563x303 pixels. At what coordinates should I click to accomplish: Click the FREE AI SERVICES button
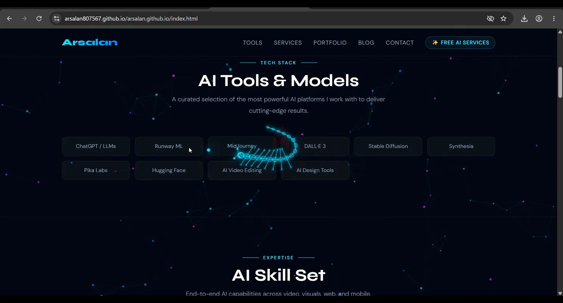(460, 43)
